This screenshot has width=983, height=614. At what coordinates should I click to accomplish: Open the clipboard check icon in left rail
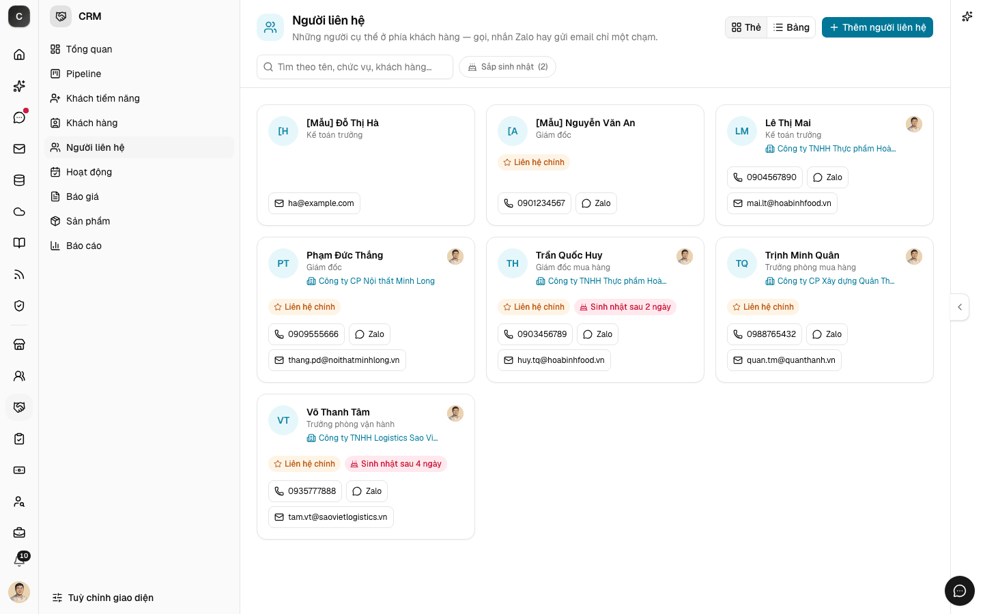(19, 439)
